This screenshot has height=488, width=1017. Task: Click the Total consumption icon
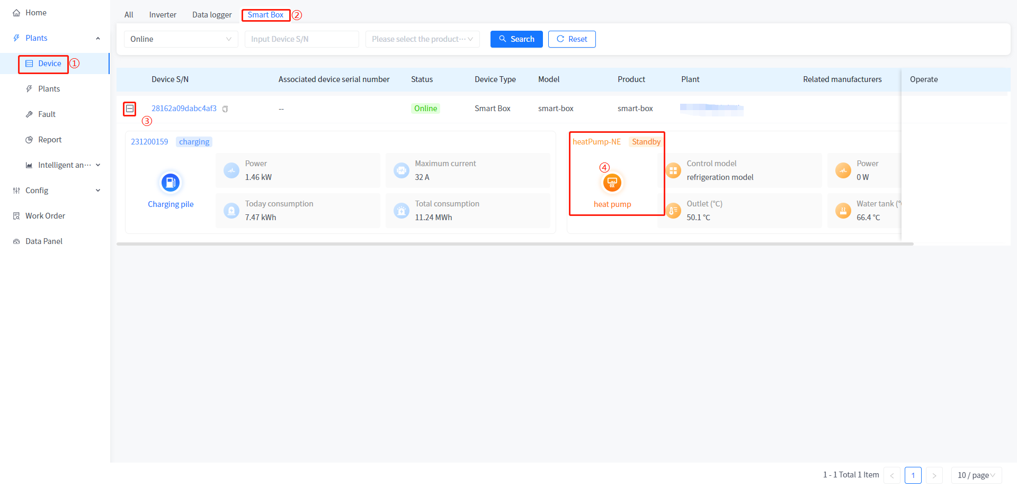pyautogui.click(x=402, y=211)
